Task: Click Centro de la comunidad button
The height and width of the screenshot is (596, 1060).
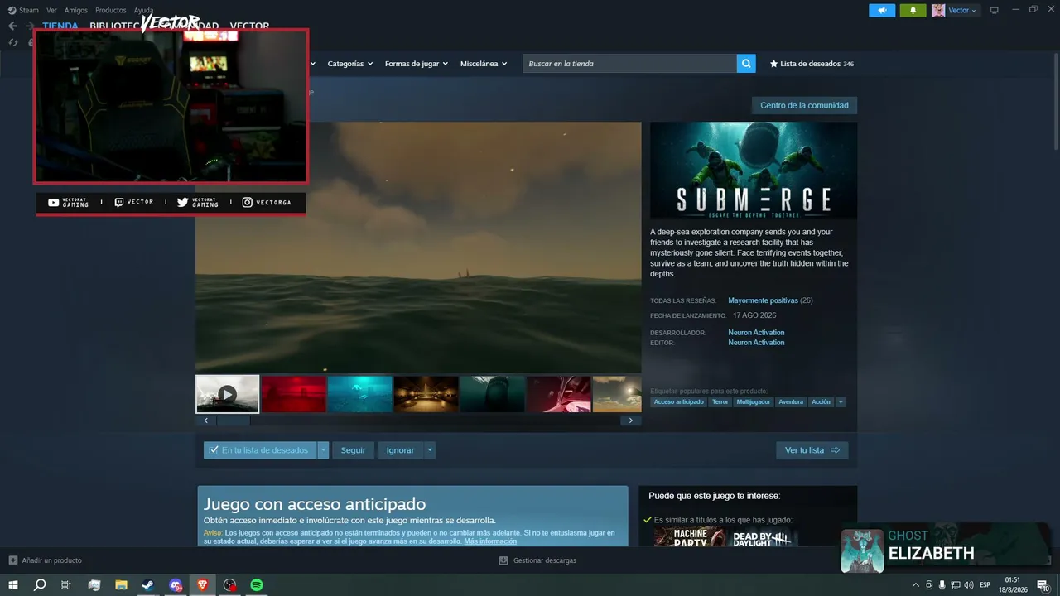Action: (804, 105)
